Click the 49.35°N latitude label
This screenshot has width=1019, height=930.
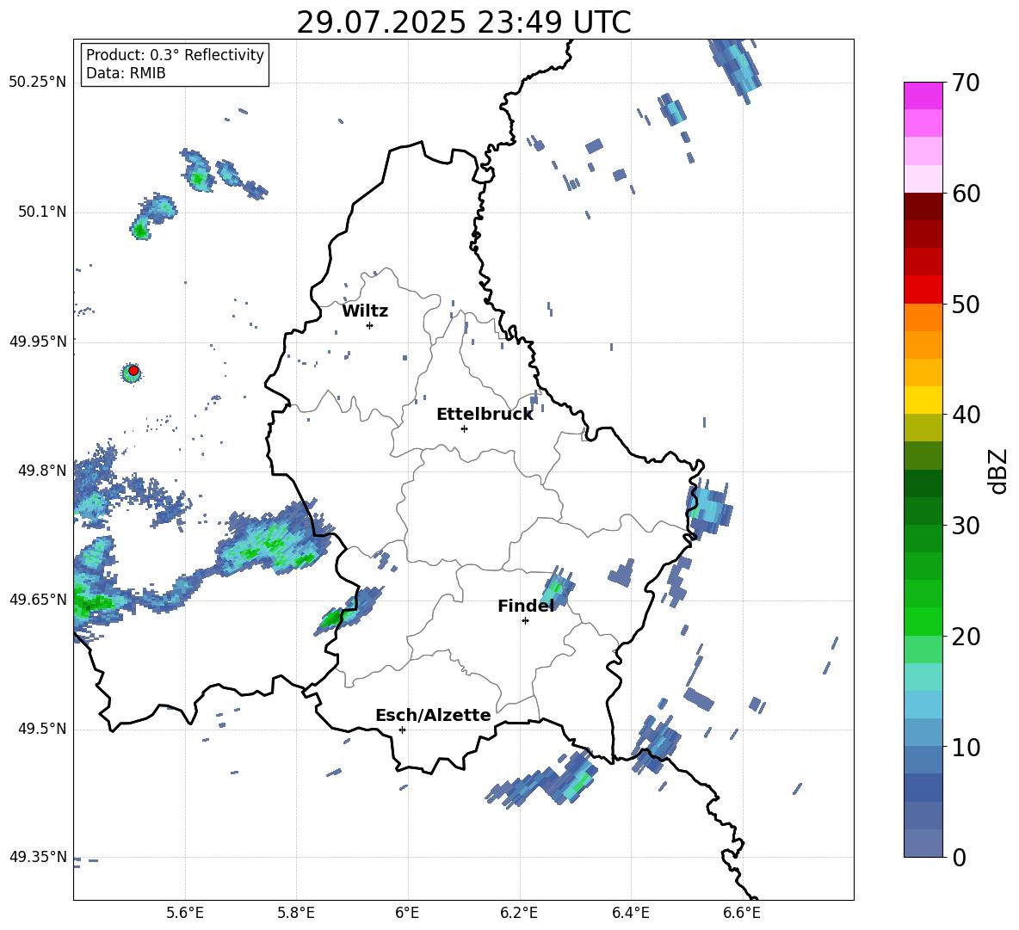point(38,857)
